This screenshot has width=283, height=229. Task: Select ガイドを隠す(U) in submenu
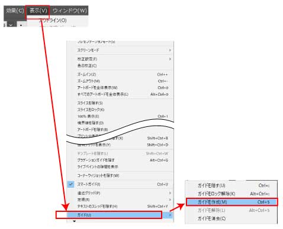(231, 185)
